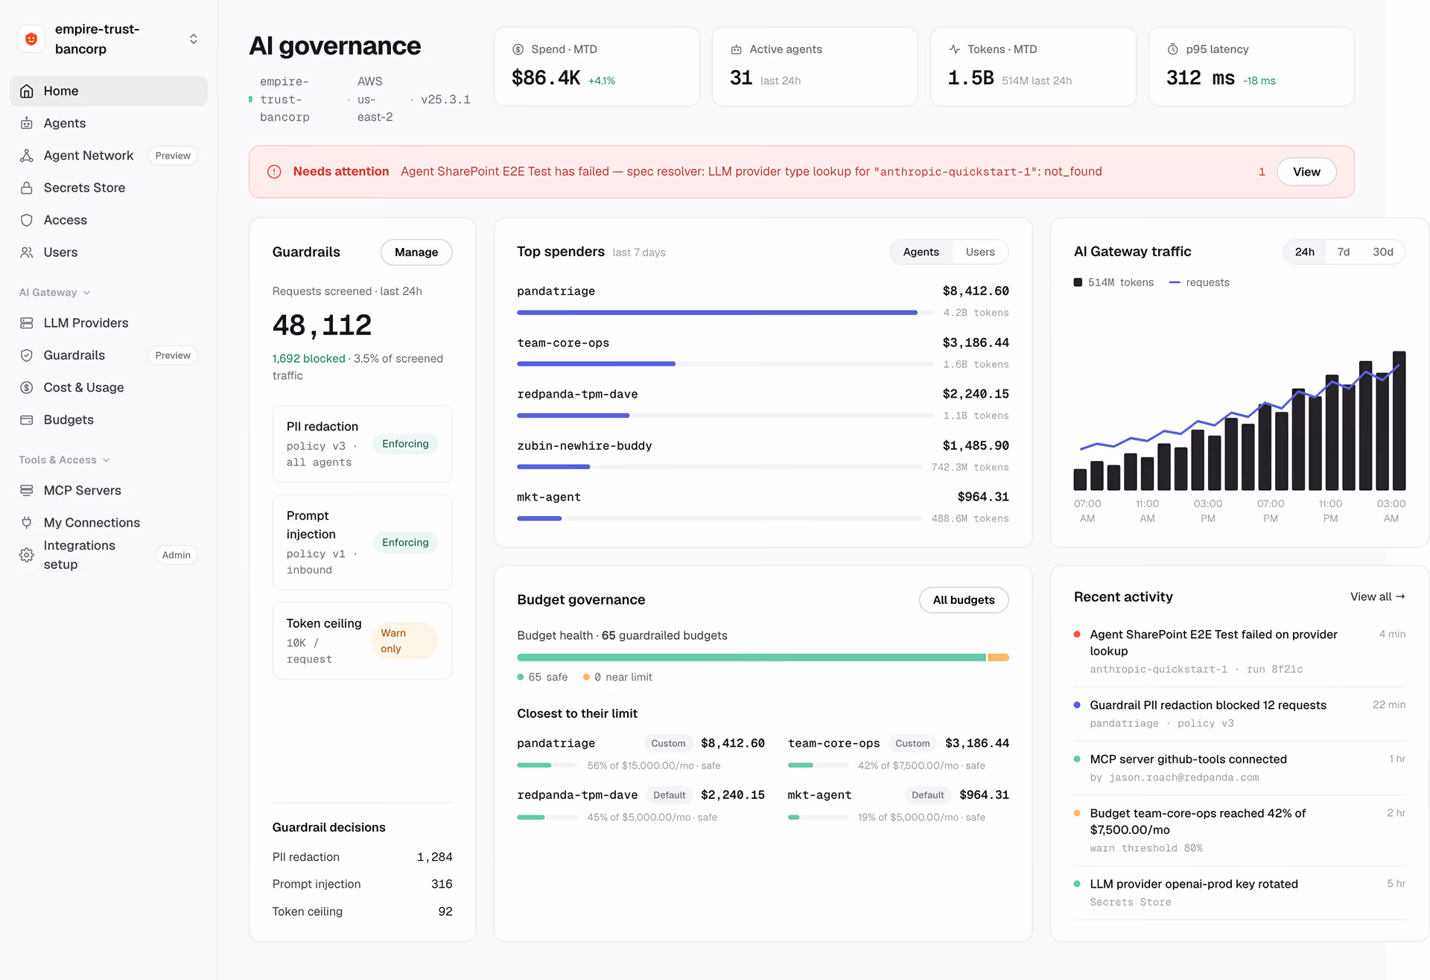Screen dimensions: 1430x980
Task: Open Cost & Usage dollar icon
Action: (27, 387)
